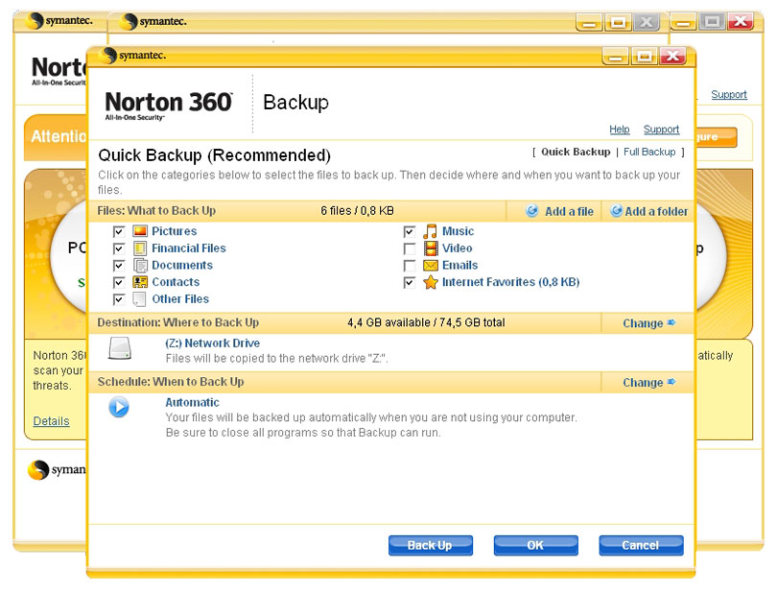Close the front Backup window
Screen dimensions: 777x591
(x=673, y=56)
